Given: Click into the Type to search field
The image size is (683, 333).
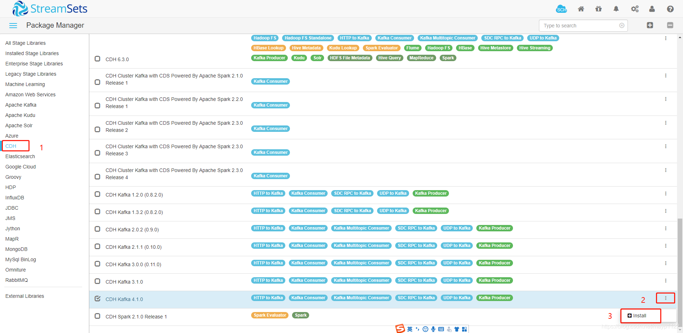Looking at the screenshot, I should click(583, 26).
